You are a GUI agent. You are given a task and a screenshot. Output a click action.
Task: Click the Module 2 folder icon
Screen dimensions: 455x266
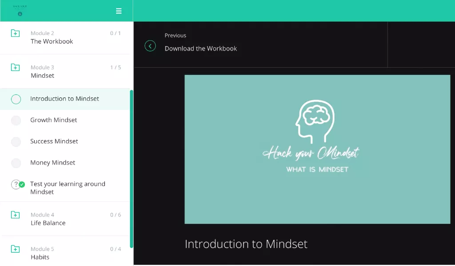(x=16, y=33)
